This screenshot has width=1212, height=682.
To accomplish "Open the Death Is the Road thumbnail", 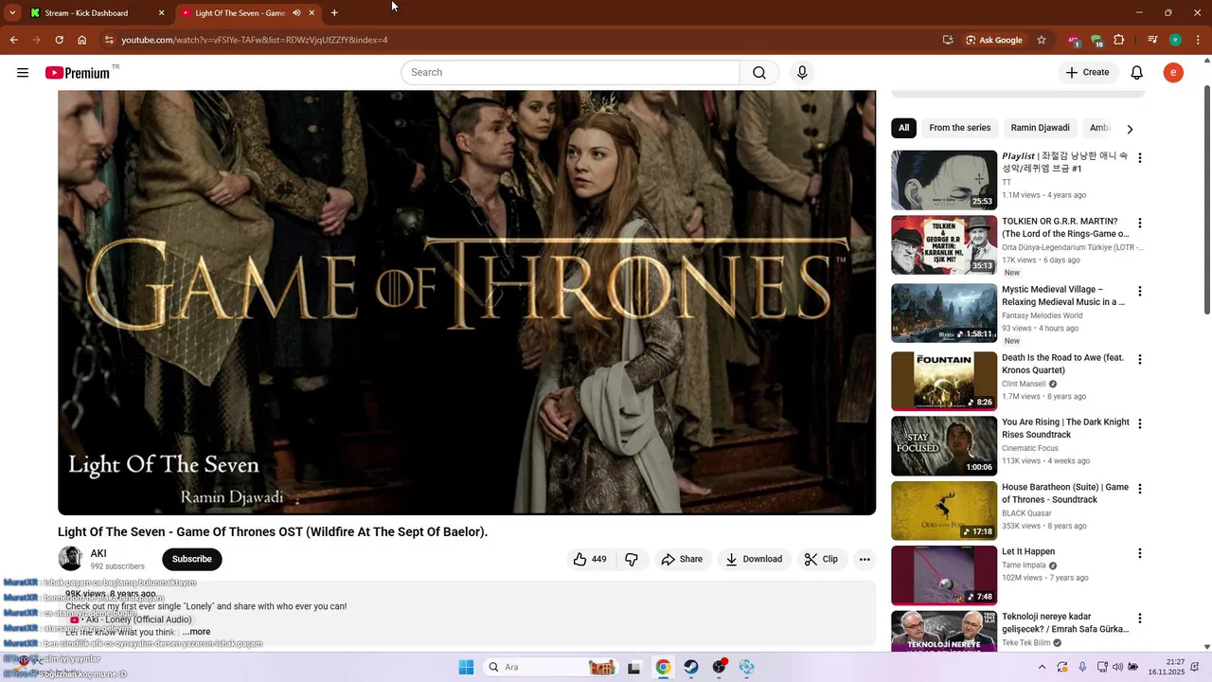I will (944, 381).
